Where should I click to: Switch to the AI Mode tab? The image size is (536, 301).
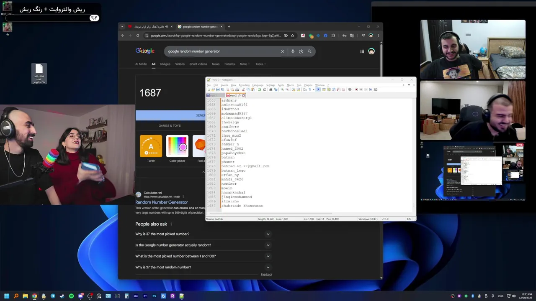(141, 64)
